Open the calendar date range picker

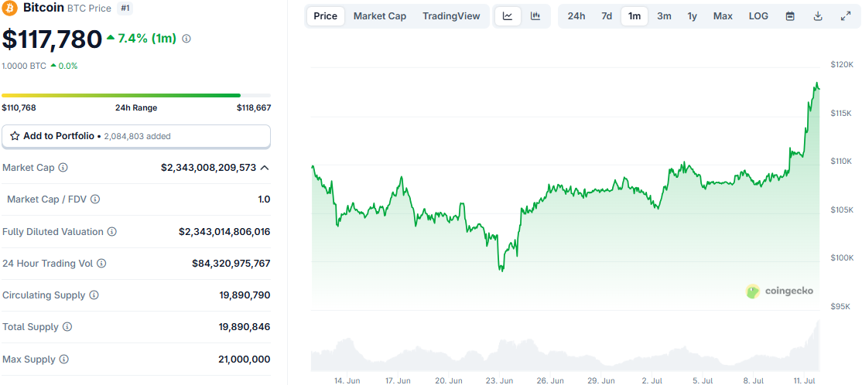pos(790,16)
